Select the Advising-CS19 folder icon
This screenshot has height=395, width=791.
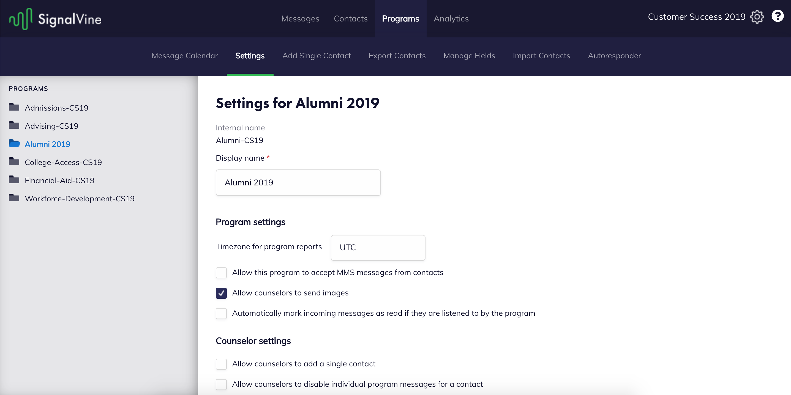[x=14, y=125]
